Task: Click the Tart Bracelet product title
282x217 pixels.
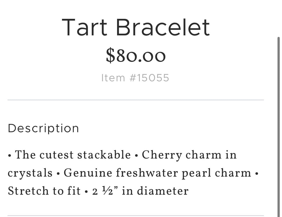Action: [x=136, y=28]
